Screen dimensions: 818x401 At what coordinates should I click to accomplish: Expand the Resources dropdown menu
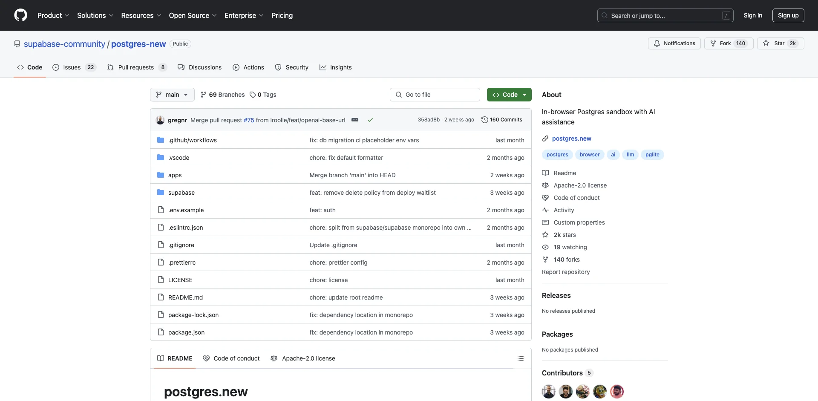click(141, 15)
